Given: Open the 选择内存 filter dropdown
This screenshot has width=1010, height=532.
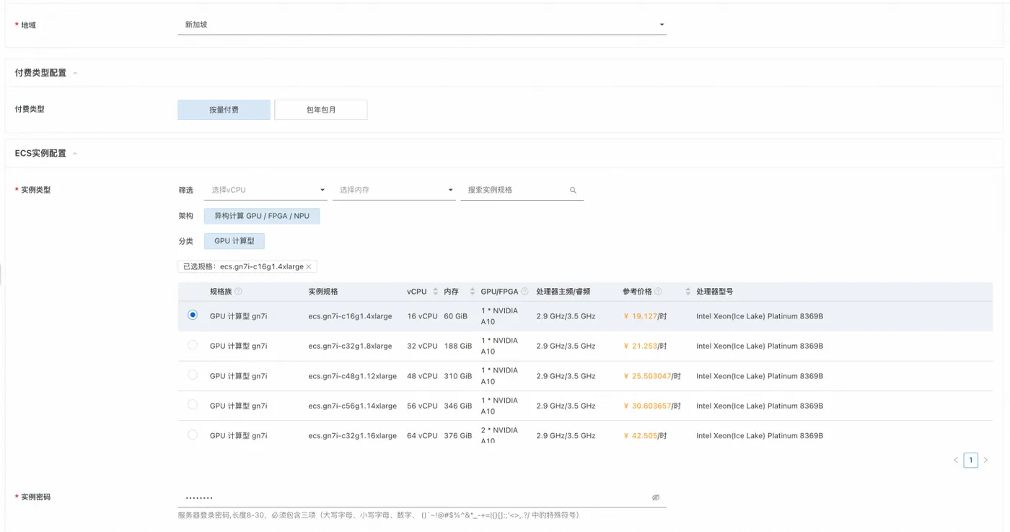Looking at the screenshot, I should (x=394, y=190).
